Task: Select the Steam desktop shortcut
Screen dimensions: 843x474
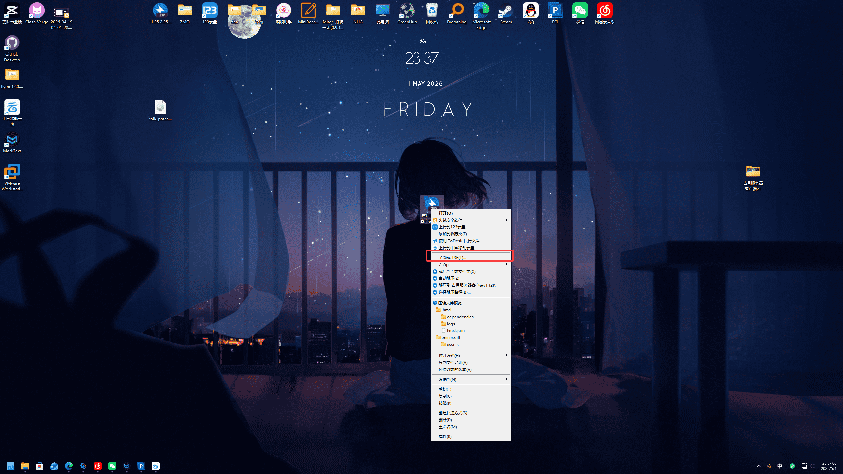Action: [506, 13]
